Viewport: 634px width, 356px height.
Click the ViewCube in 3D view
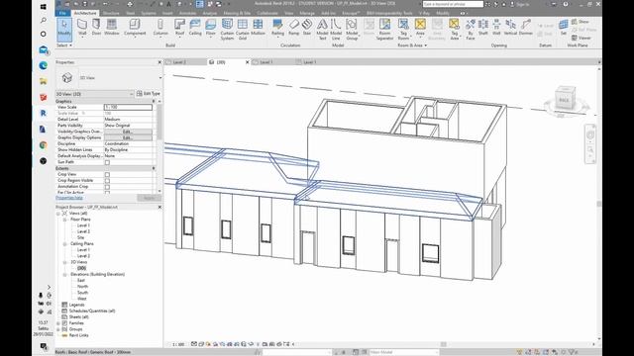[564, 99]
